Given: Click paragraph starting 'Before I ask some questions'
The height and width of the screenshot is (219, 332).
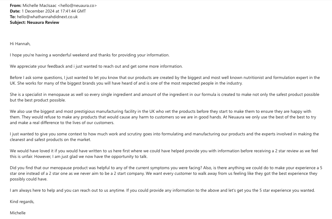Looking at the screenshot, I should pos(165,80).
